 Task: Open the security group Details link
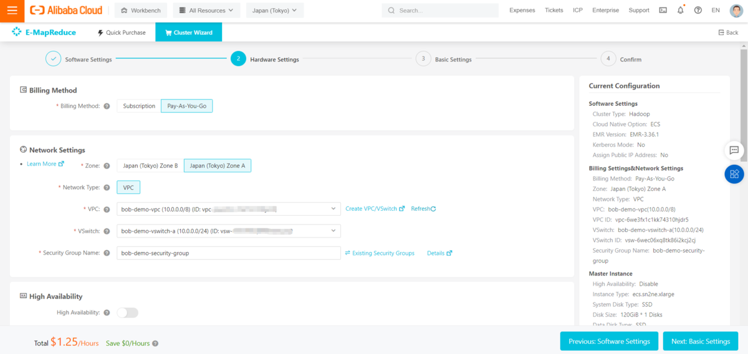click(x=439, y=253)
